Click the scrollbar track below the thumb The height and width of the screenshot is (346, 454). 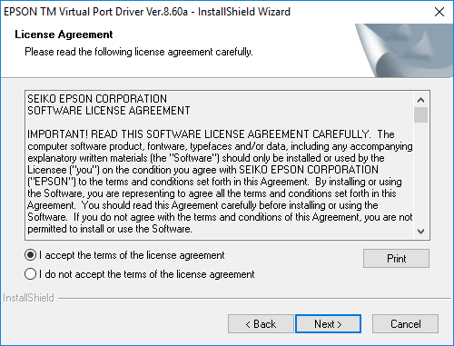pos(420,173)
